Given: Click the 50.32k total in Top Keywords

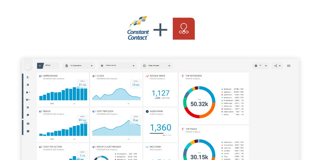Looking at the screenshot, I should pyautogui.click(x=199, y=104).
